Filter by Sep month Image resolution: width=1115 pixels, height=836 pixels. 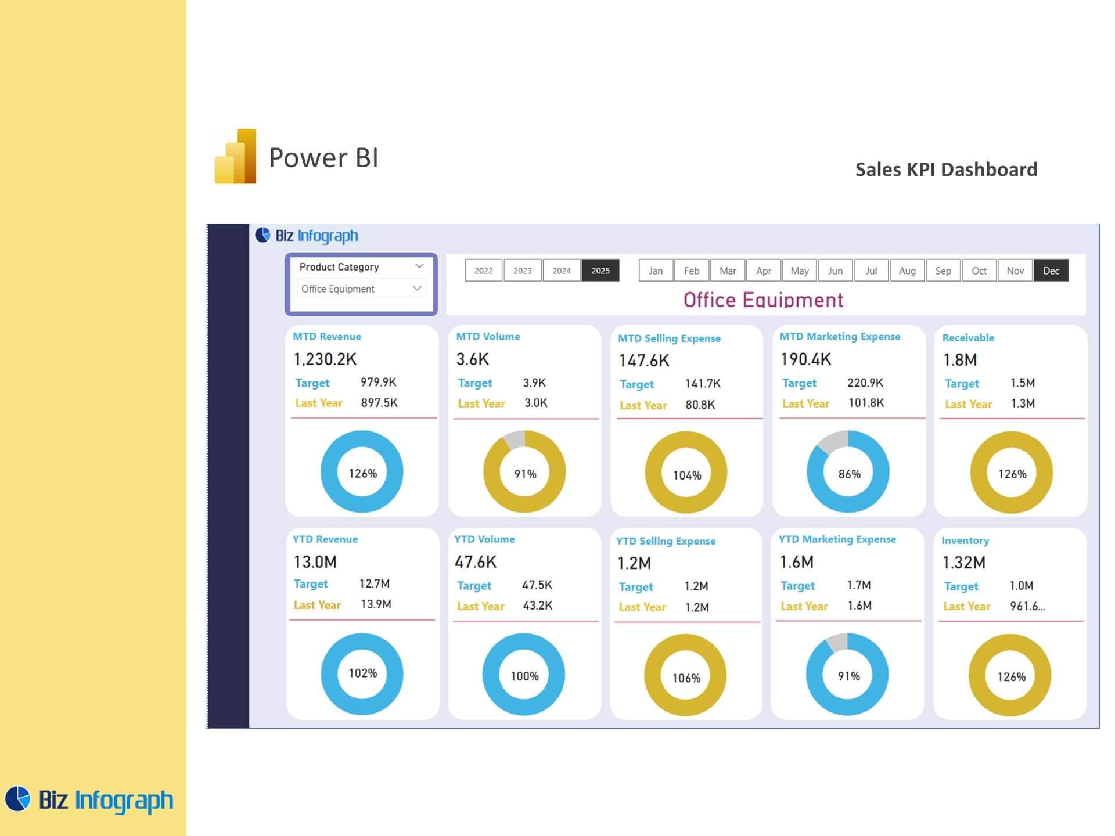(x=943, y=271)
